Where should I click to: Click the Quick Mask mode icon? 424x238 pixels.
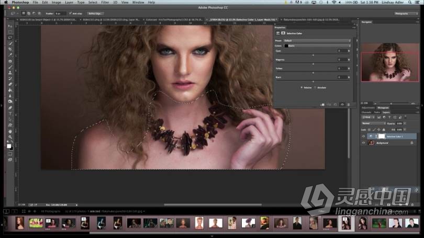(10, 154)
